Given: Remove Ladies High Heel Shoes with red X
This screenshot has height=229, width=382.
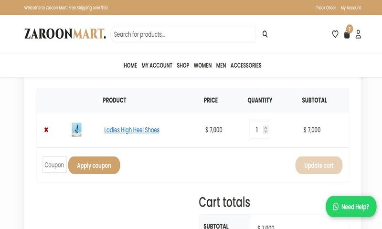Looking at the screenshot, I should pyautogui.click(x=46, y=130).
